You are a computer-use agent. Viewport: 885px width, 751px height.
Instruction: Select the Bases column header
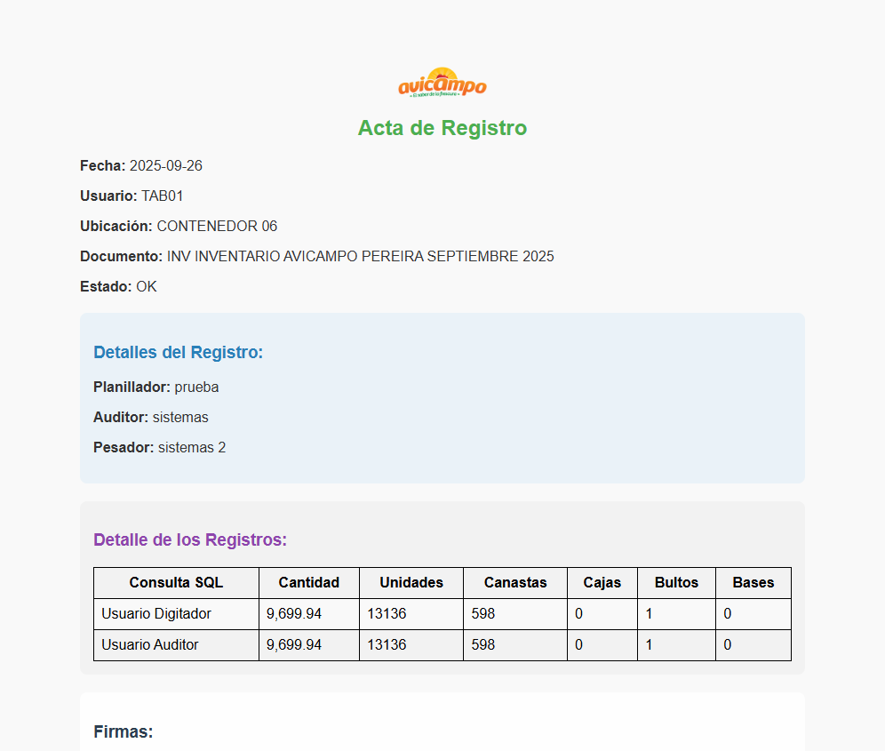click(x=753, y=583)
